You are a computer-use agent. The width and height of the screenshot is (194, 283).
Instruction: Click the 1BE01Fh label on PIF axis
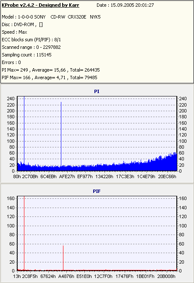145,277
